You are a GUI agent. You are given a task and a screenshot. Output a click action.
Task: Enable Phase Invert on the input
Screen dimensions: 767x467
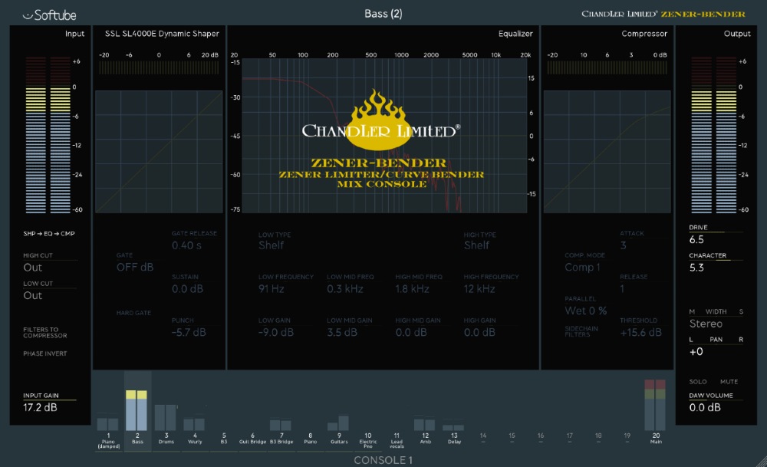coord(45,354)
